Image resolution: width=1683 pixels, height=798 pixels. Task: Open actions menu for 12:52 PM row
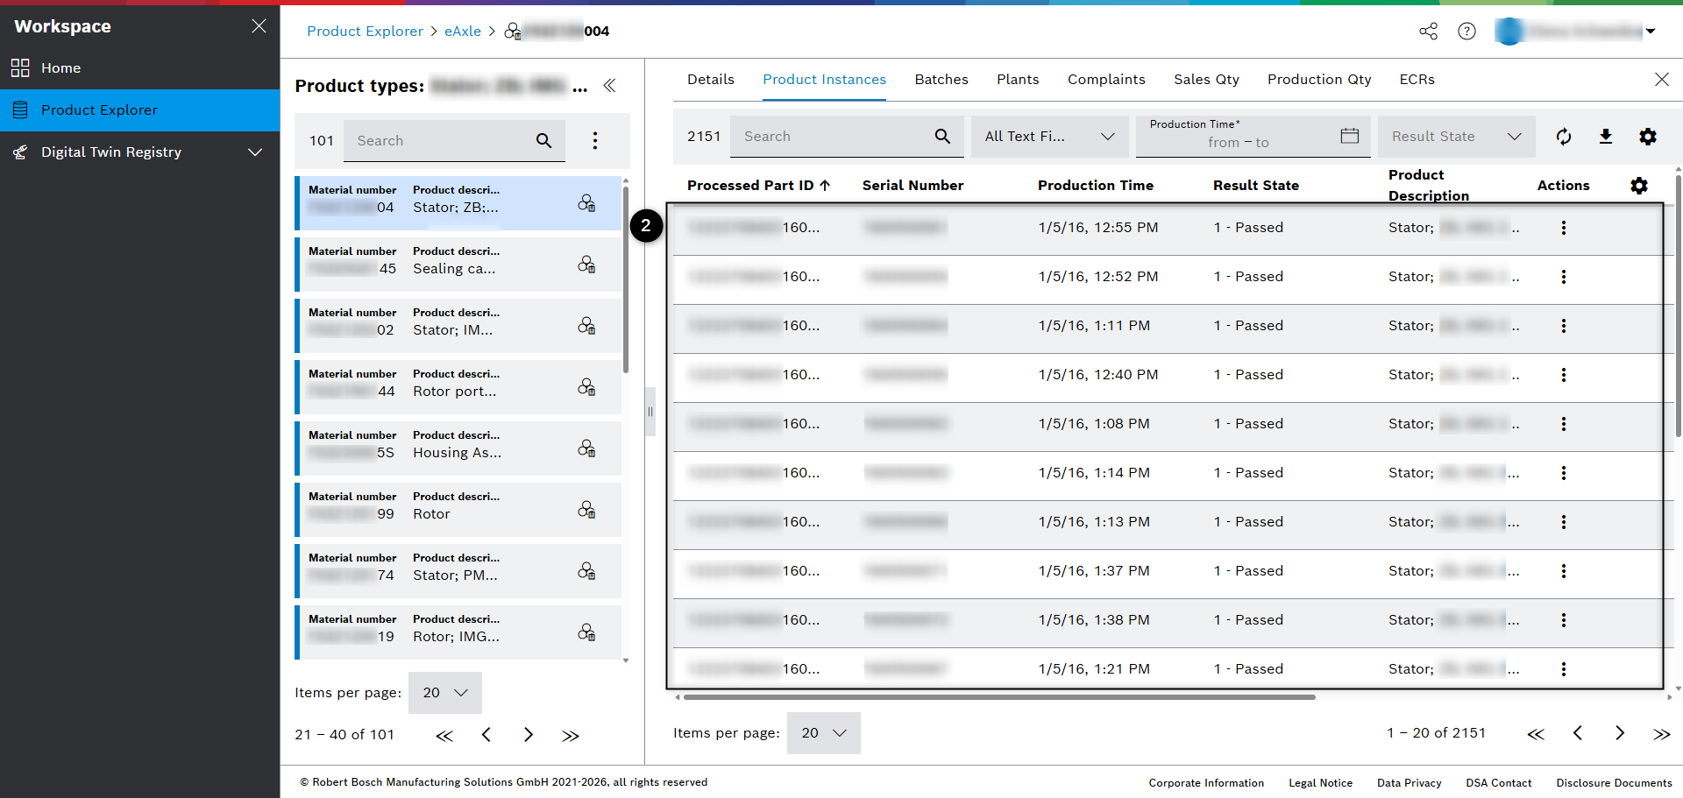coord(1564,277)
